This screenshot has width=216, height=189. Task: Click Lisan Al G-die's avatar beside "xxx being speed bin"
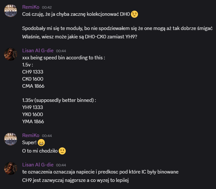11,54
